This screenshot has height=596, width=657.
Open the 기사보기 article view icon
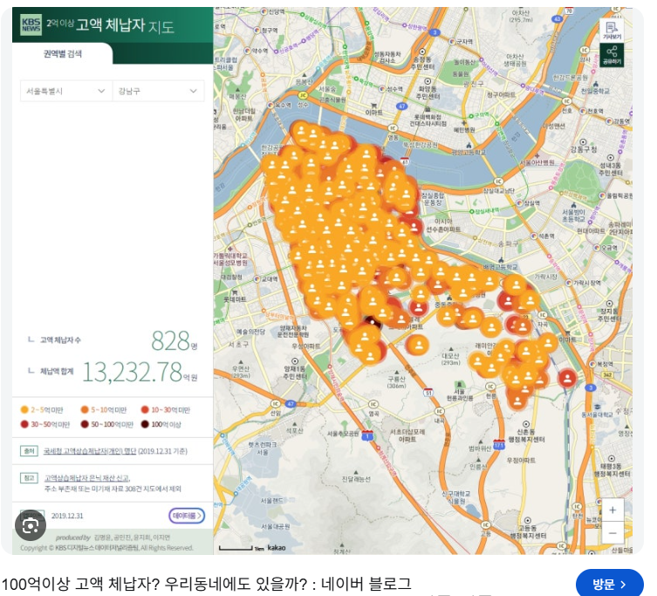pyautogui.click(x=612, y=31)
